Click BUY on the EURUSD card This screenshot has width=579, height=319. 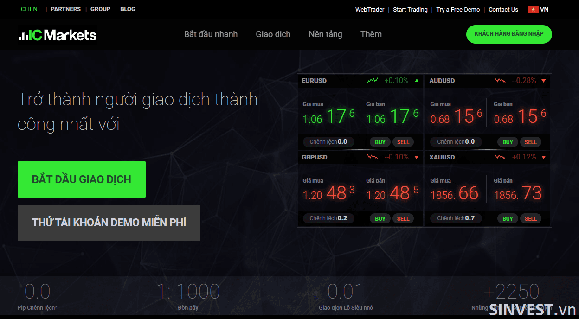[380, 142]
